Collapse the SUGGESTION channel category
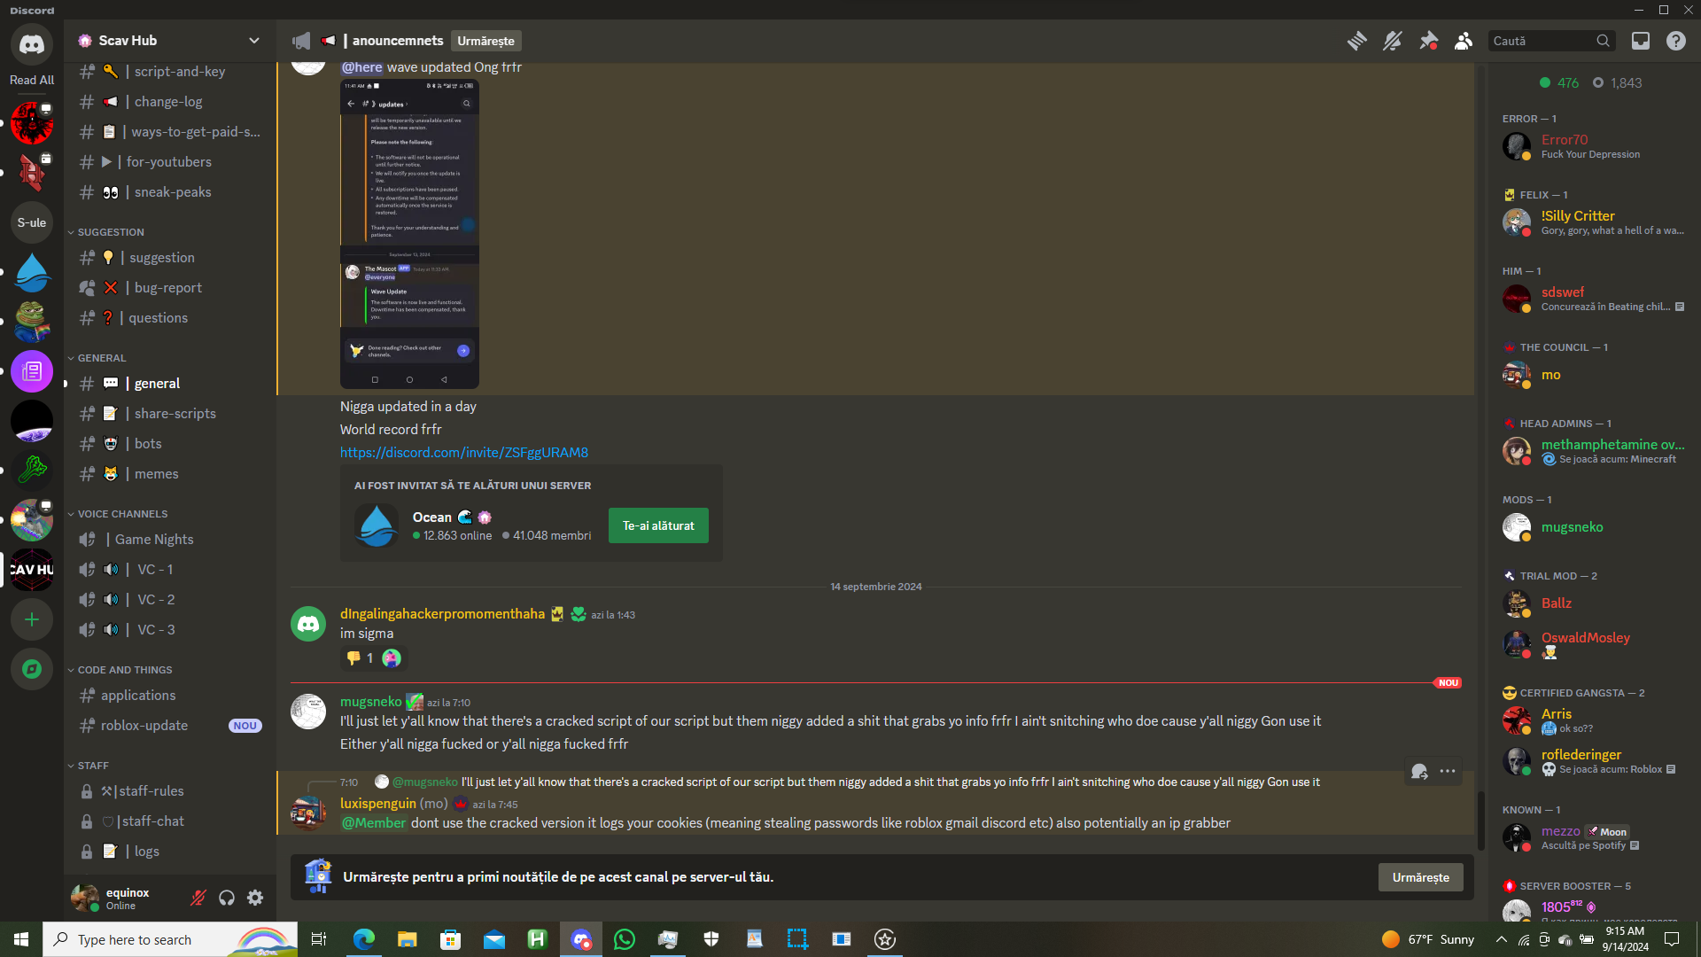The width and height of the screenshot is (1701, 957). [110, 232]
